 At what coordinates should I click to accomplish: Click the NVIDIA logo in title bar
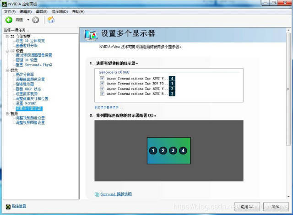4,4
